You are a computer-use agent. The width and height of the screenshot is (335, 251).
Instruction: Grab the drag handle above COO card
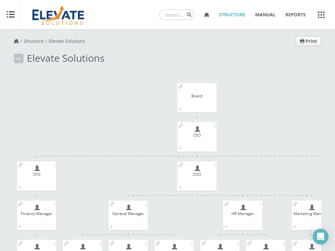point(197,160)
